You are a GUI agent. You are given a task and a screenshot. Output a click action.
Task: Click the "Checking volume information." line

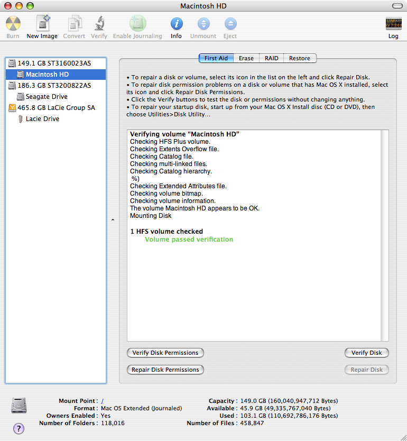pyautogui.click(x=173, y=201)
